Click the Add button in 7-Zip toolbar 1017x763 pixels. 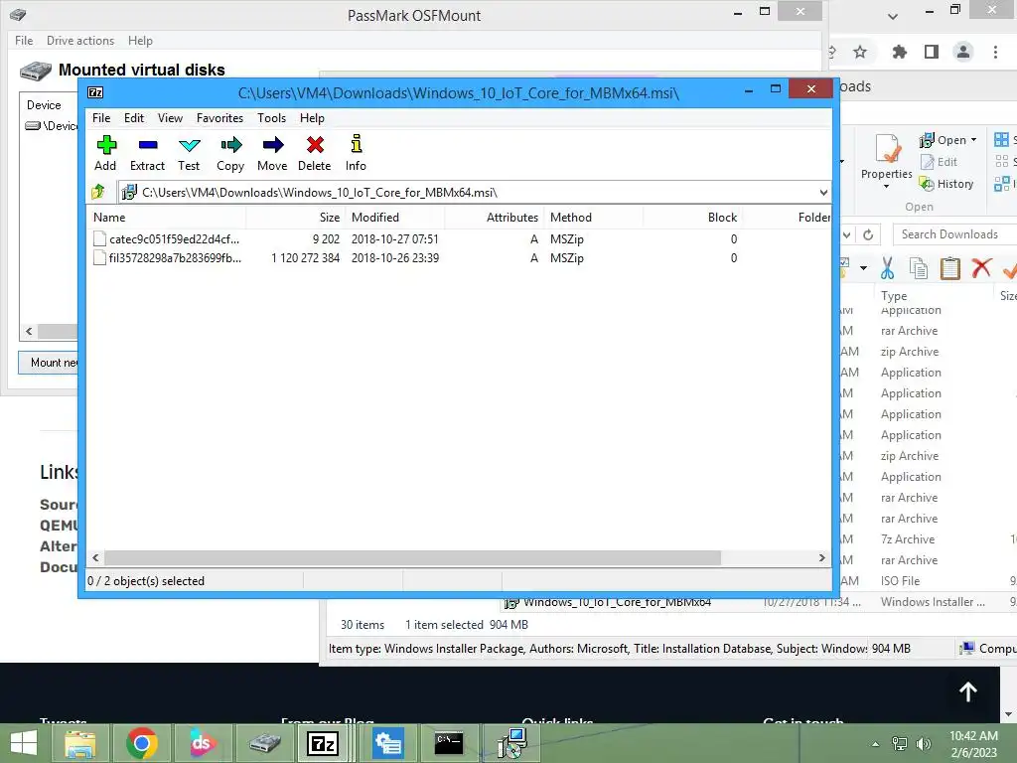105,153
